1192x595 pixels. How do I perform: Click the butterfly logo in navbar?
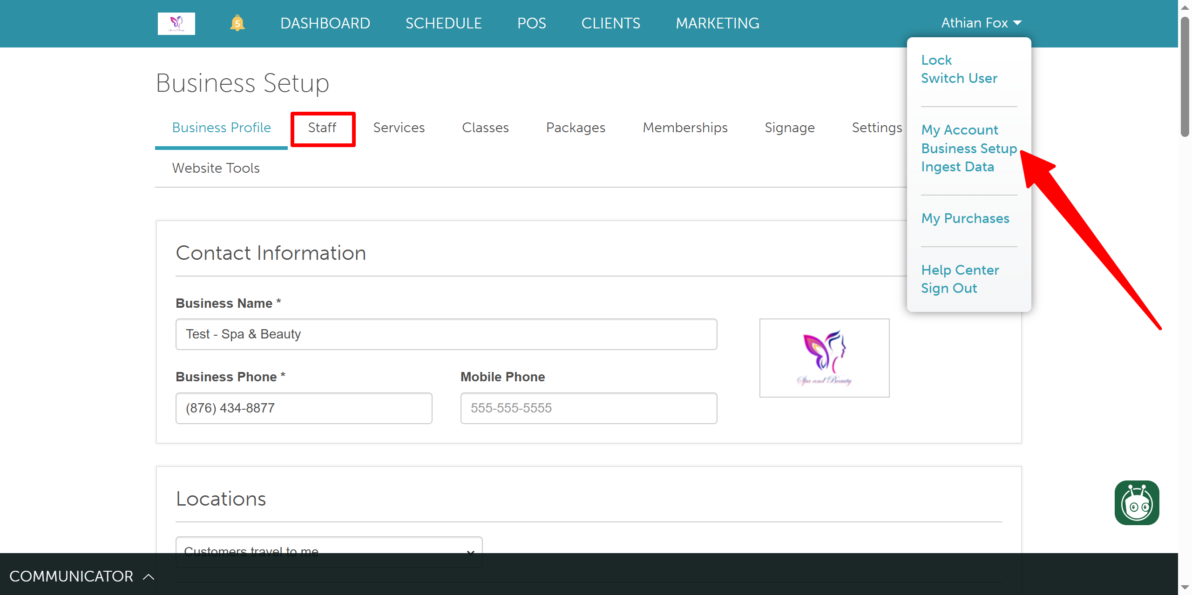click(176, 23)
